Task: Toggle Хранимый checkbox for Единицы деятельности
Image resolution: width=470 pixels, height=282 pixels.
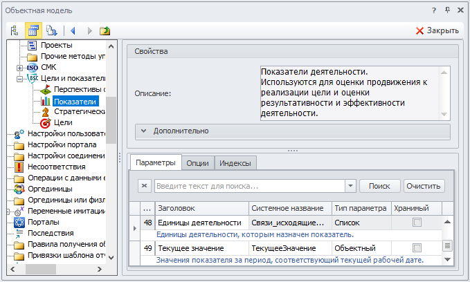Action: coord(417,223)
